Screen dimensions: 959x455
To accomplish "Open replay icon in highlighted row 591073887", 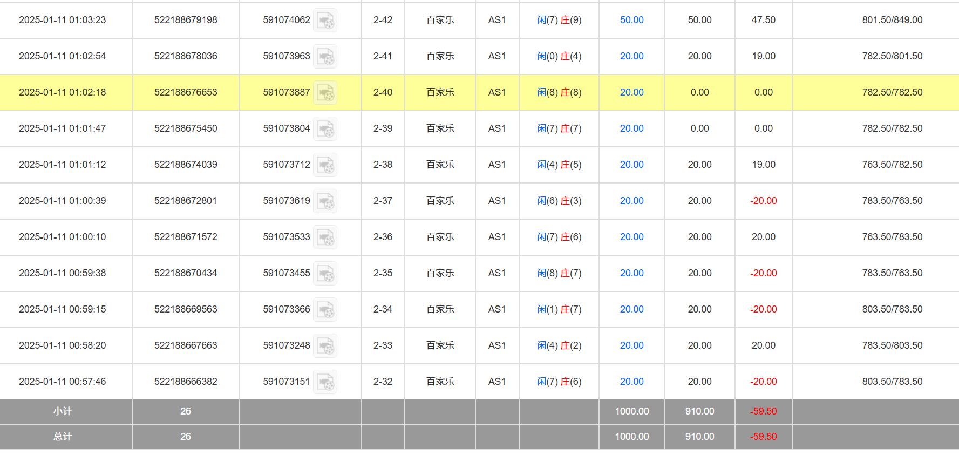I will [325, 93].
